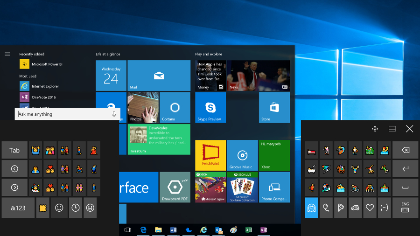
Task: Click the keyboard dock layout icon
Action: point(392,129)
